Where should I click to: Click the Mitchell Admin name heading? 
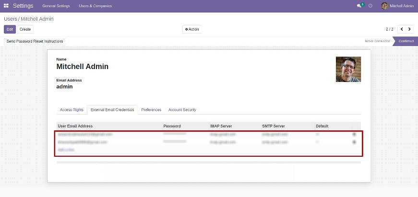(x=83, y=67)
